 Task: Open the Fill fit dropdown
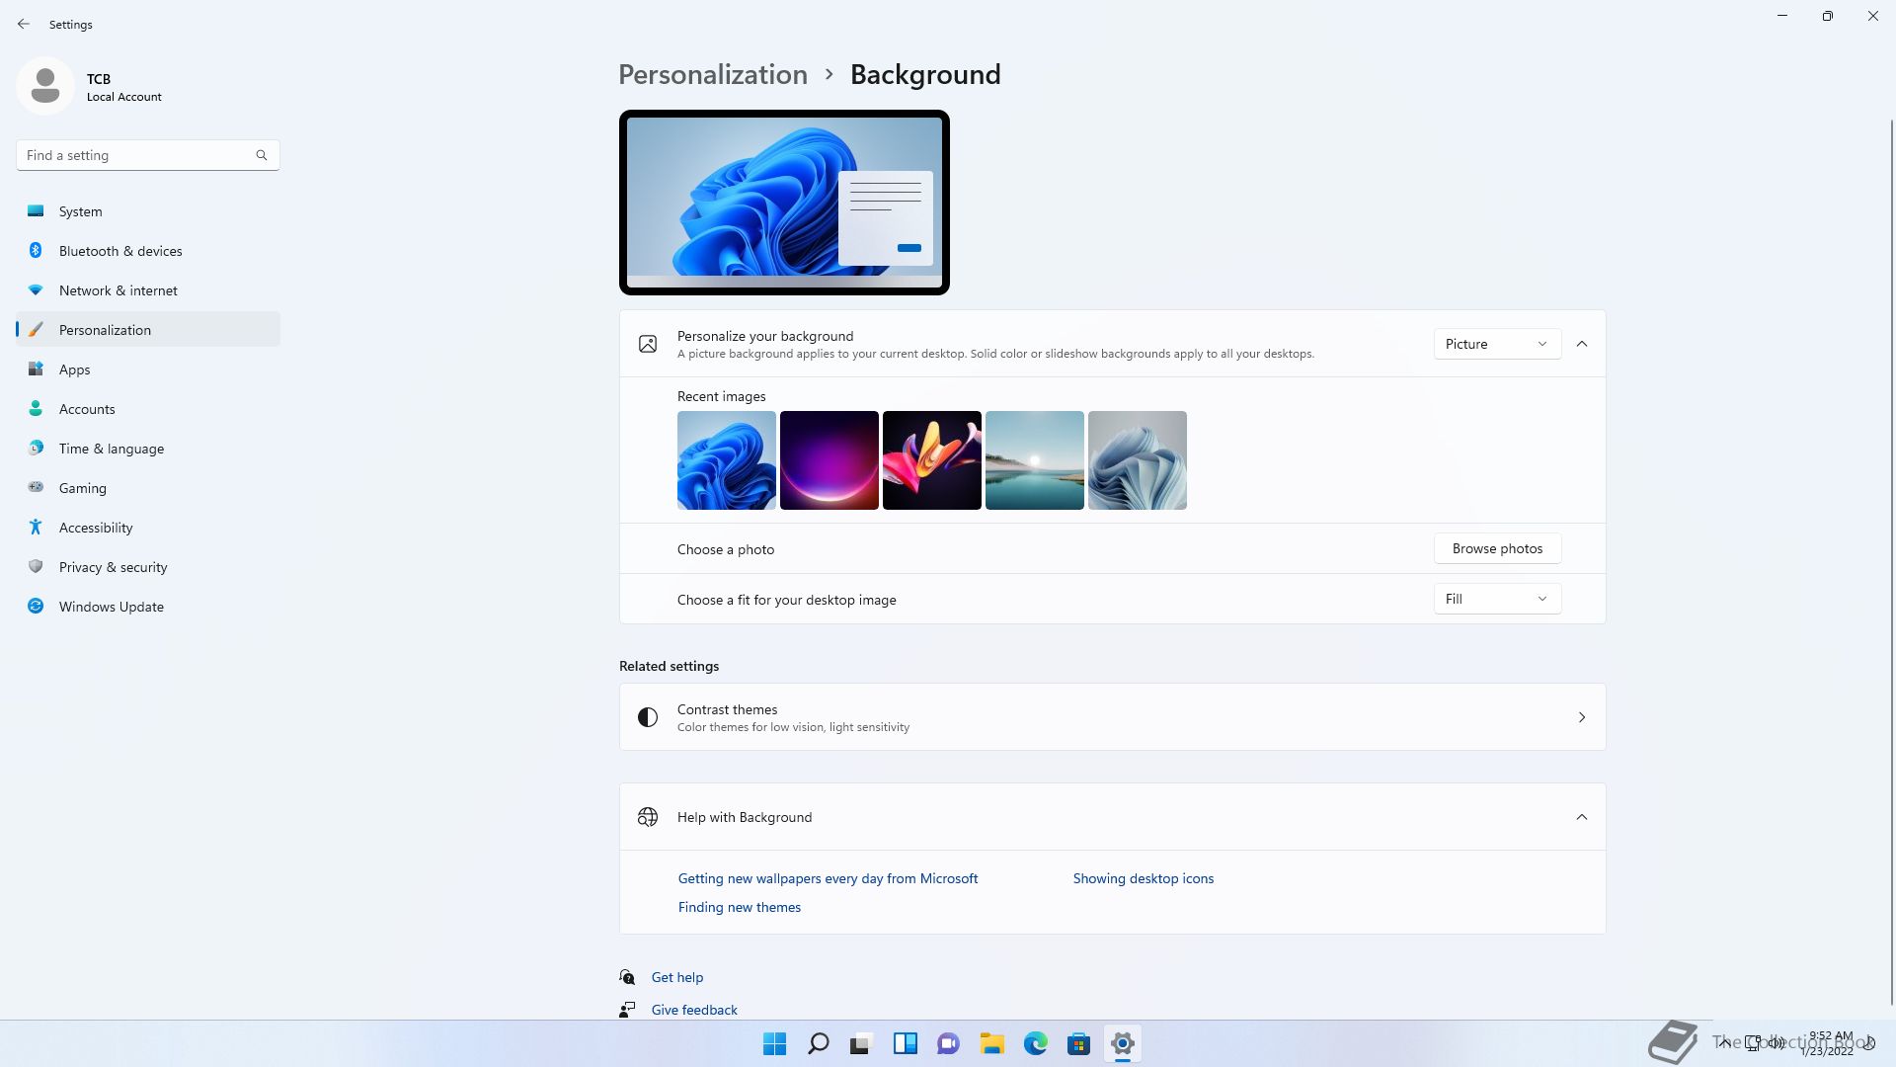pyautogui.click(x=1497, y=599)
